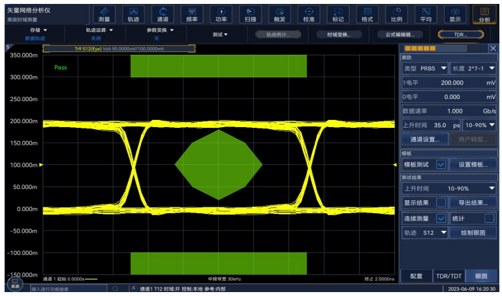502x296 pixels.
Task: Toggle the 模板测试 checkbox
Action: [x=441, y=164]
